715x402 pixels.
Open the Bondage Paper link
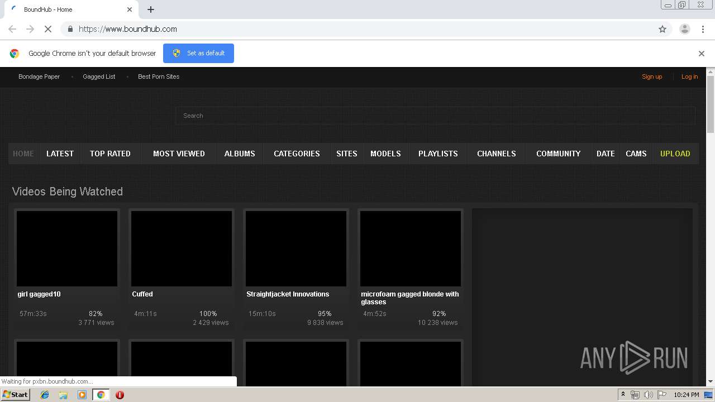(x=39, y=76)
